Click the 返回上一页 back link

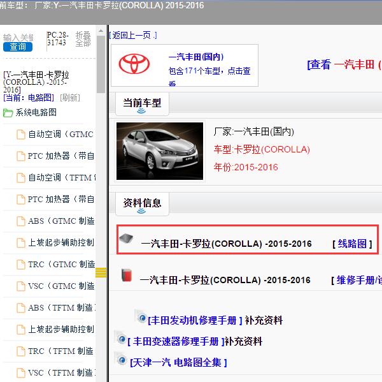(x=133, y=35)
